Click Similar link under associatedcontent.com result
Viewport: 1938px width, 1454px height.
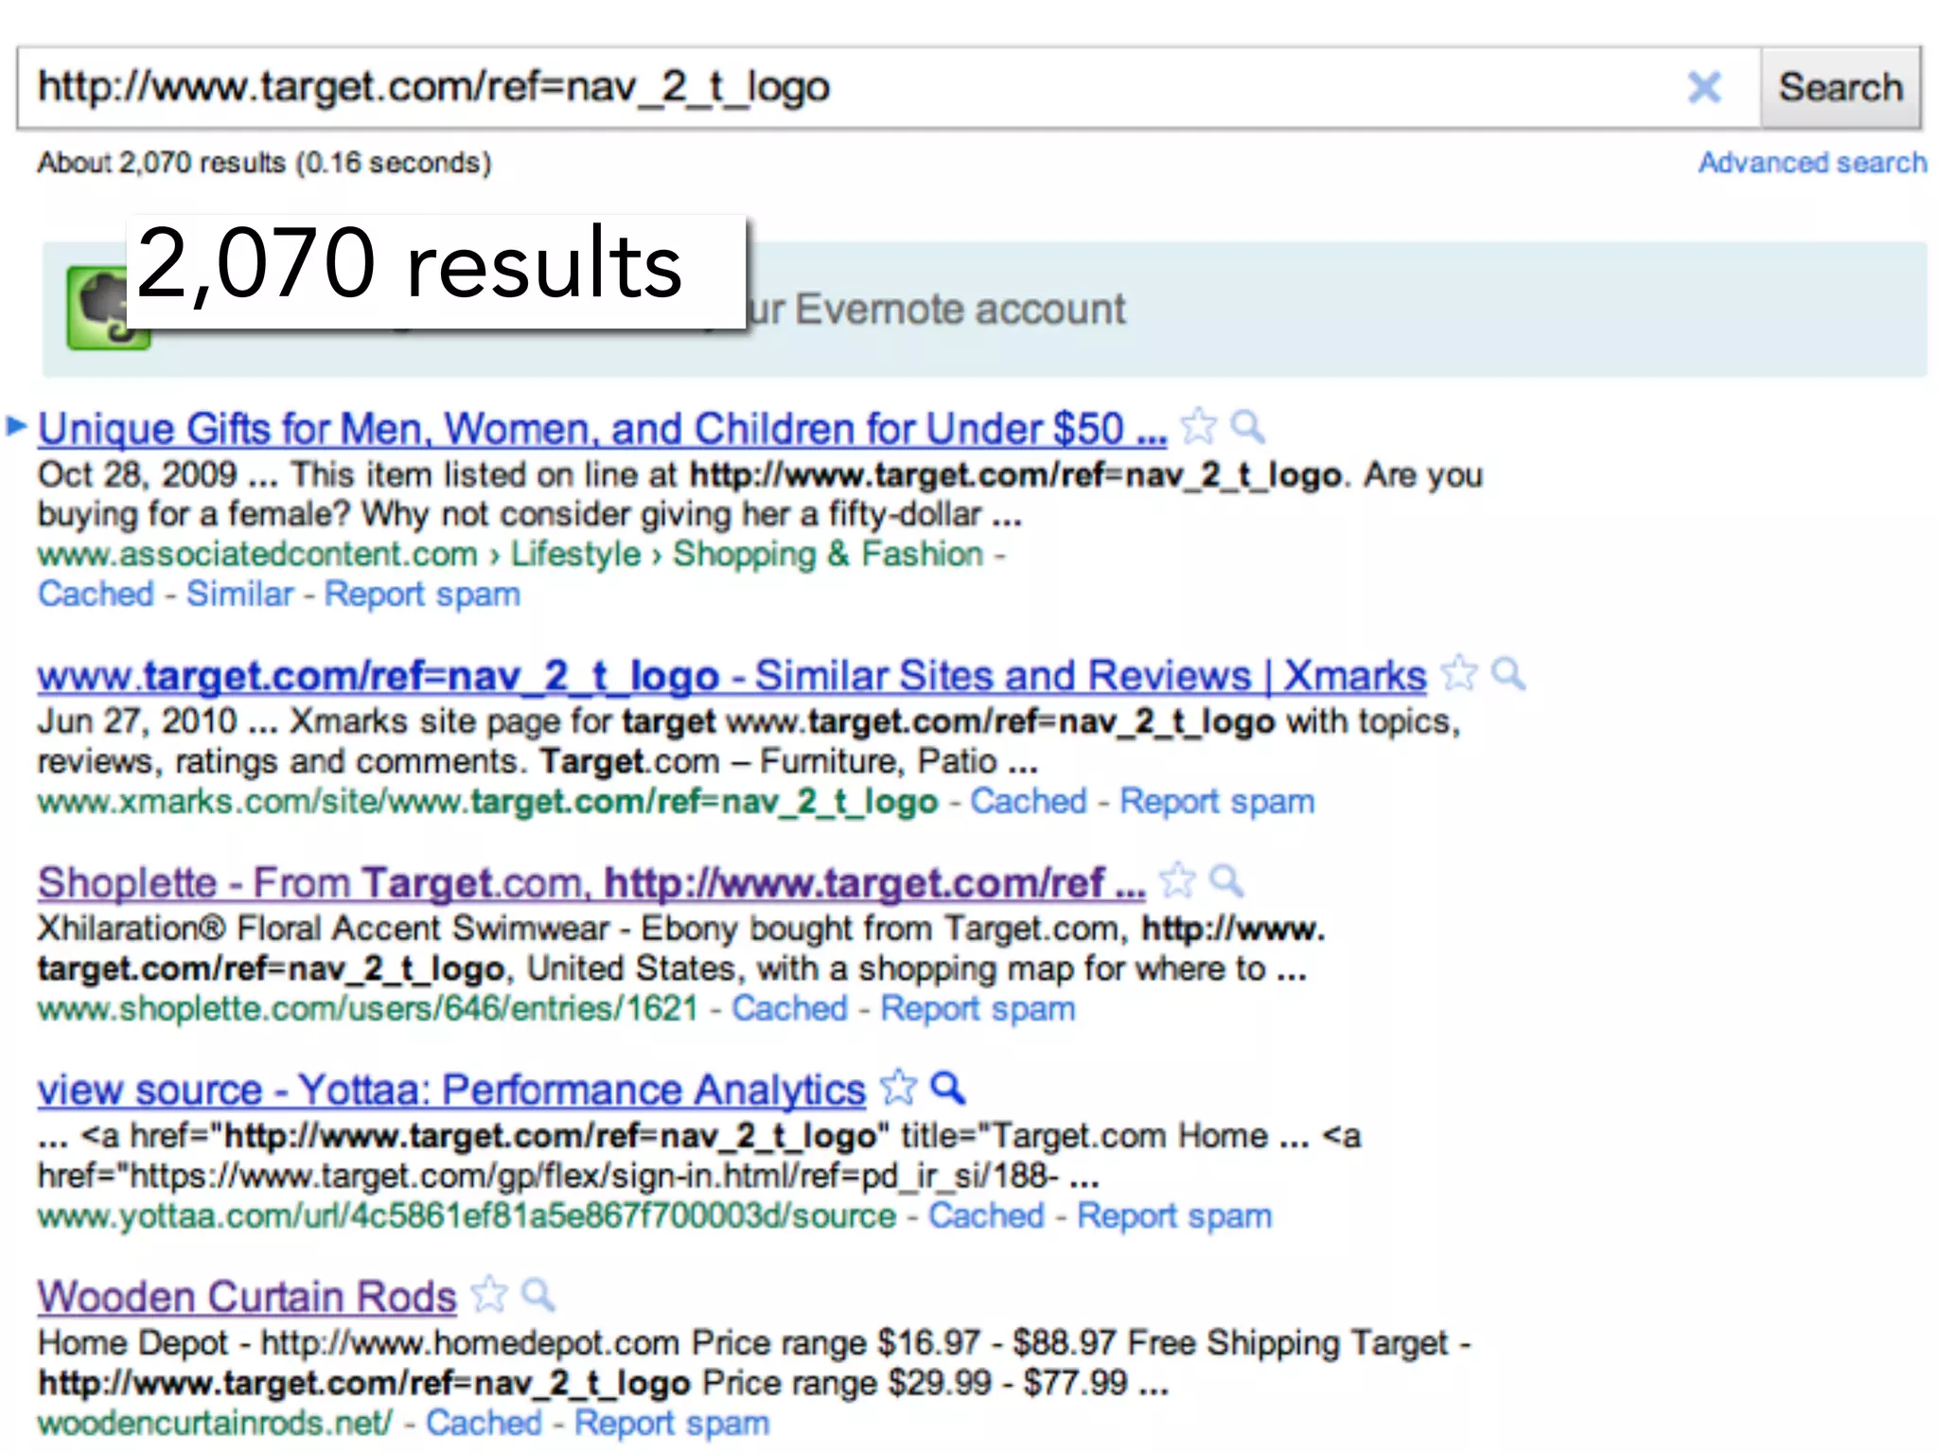(x=239, y=594)
